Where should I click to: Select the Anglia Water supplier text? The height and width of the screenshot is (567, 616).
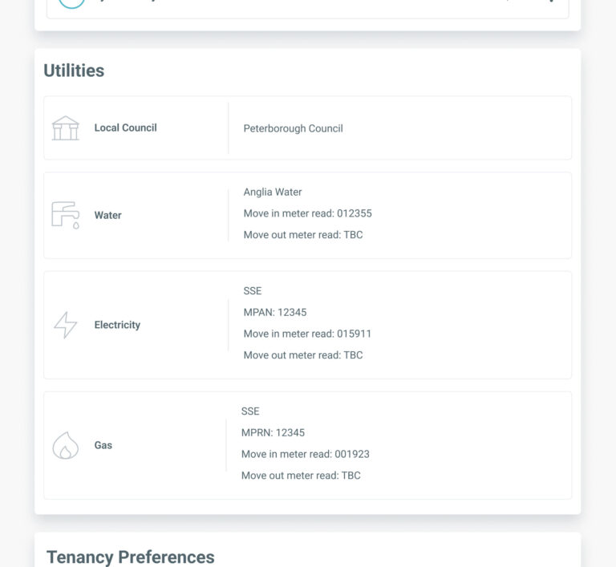tap(273, 192)
